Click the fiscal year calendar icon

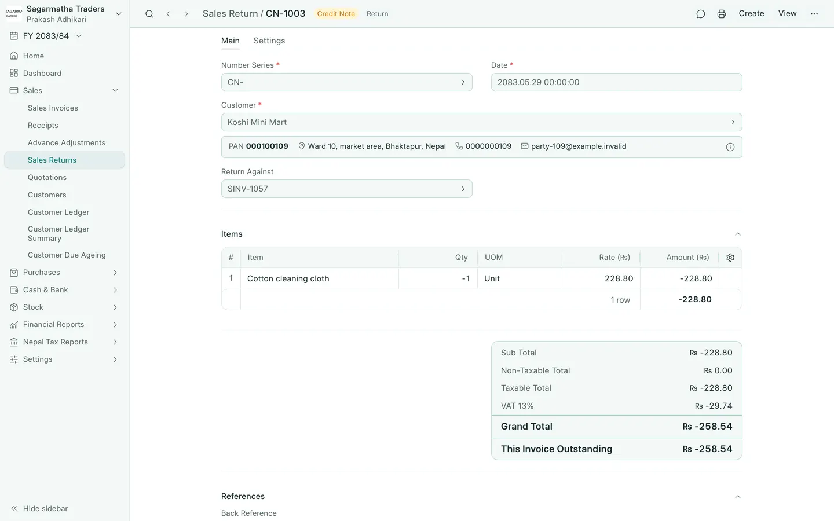(x=14, y=36)
